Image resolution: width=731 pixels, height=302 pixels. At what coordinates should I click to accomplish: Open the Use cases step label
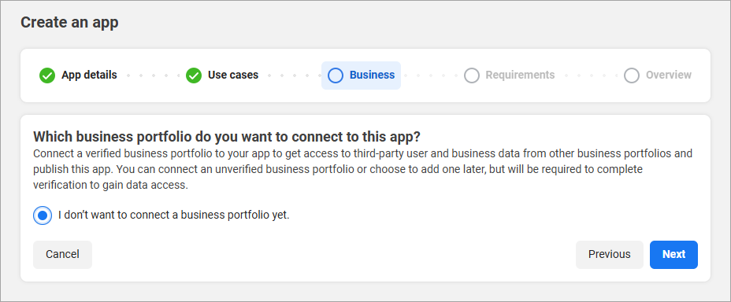point(233,75)
